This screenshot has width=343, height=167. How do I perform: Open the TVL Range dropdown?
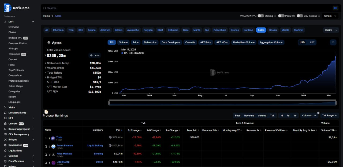tap(330, 116)
